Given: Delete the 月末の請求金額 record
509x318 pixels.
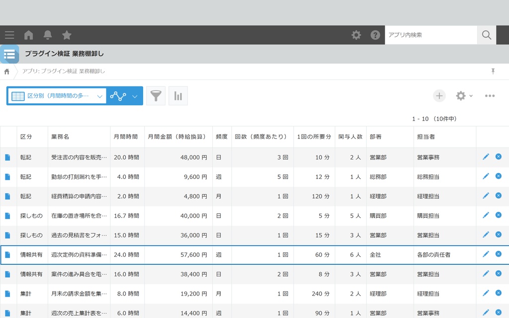Looking at the screenshot, I should coord(498,293).
